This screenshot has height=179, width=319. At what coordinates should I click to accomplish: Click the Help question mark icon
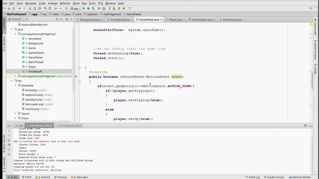click(x=130, y=8)
